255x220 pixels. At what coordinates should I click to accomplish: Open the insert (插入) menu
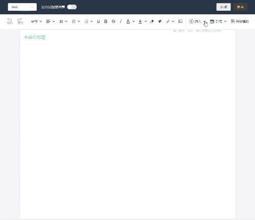tap(197, 21)
